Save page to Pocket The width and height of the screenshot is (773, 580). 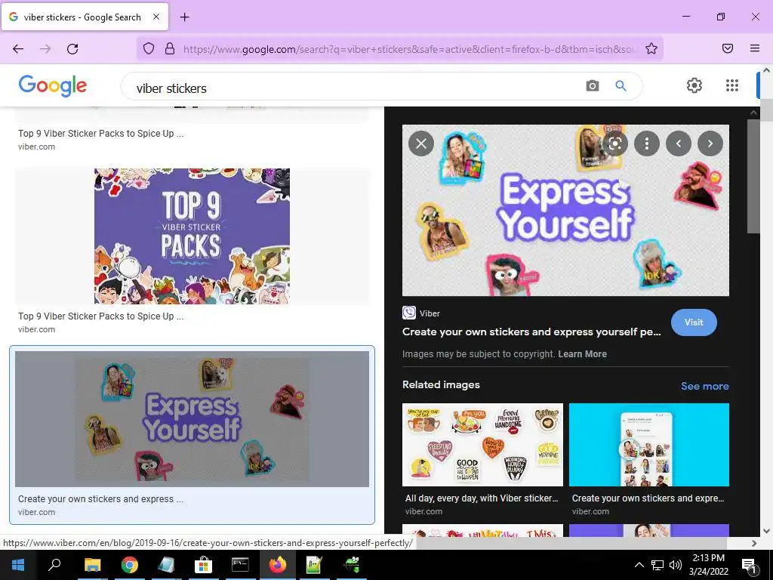pos(727,48)
